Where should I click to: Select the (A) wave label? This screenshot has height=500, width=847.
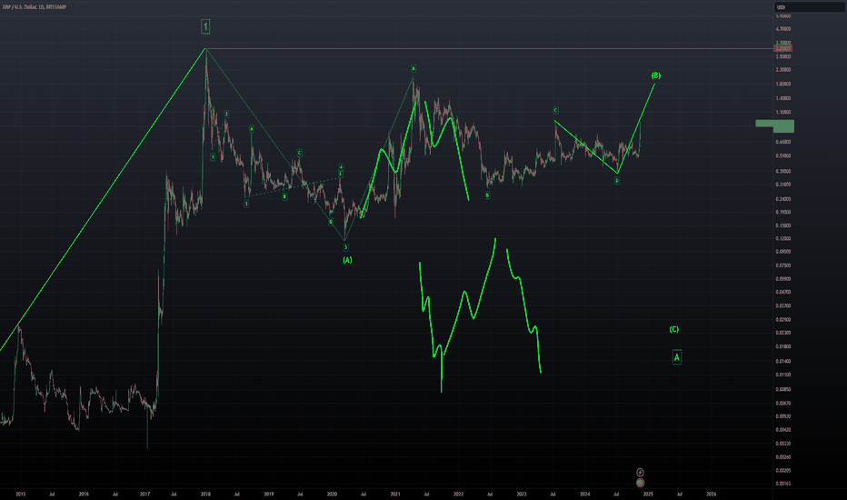pos(347,260)
